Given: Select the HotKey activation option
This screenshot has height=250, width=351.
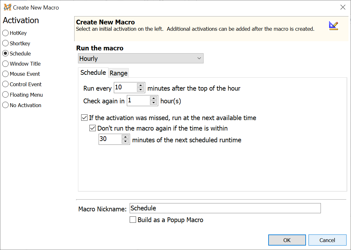Looking at the screenshot, I should pyautogui.click(x=5, y=33).
